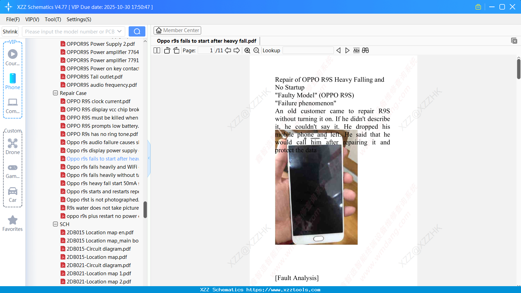Collapse the SCH folder
521x293 pixels.
pyautogui.click(x=55, y=224)
